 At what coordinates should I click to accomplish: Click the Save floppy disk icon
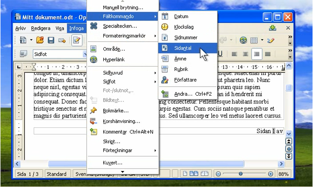pos(51,40)
